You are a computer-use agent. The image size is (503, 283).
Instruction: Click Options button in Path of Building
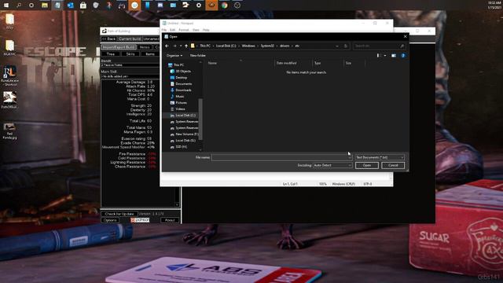tap(110, 220)
